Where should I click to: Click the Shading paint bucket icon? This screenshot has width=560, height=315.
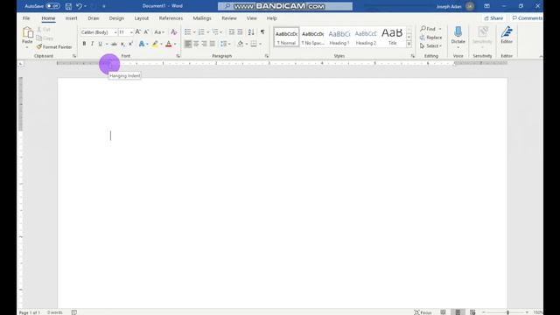[x=241, y=44]
